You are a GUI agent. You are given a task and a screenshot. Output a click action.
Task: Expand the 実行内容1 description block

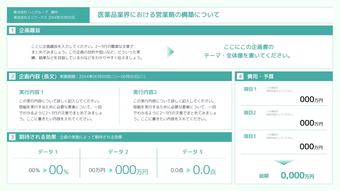(60, 107)
